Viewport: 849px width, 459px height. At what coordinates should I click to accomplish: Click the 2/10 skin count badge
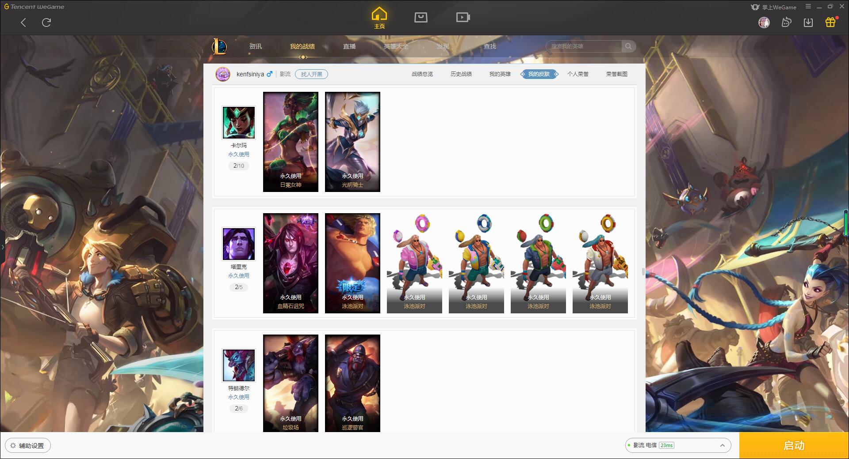click(x=239, y=166)
